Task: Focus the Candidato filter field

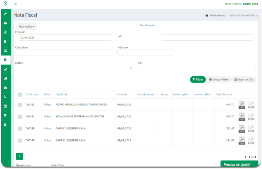Action: click(x=64, y=53)
